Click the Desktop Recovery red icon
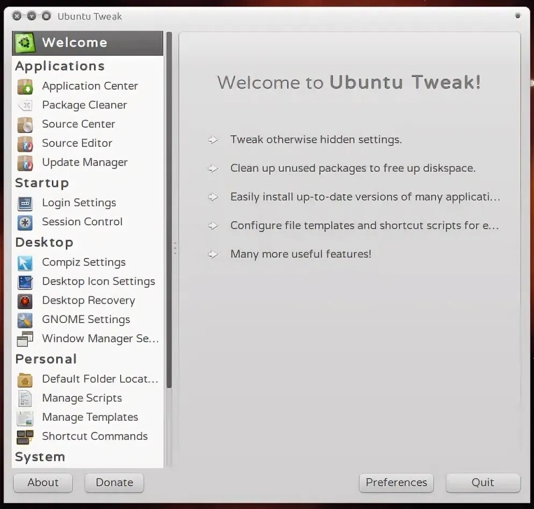Image resolution: width=534 pixels, height=509 pixels. point(25,301)
